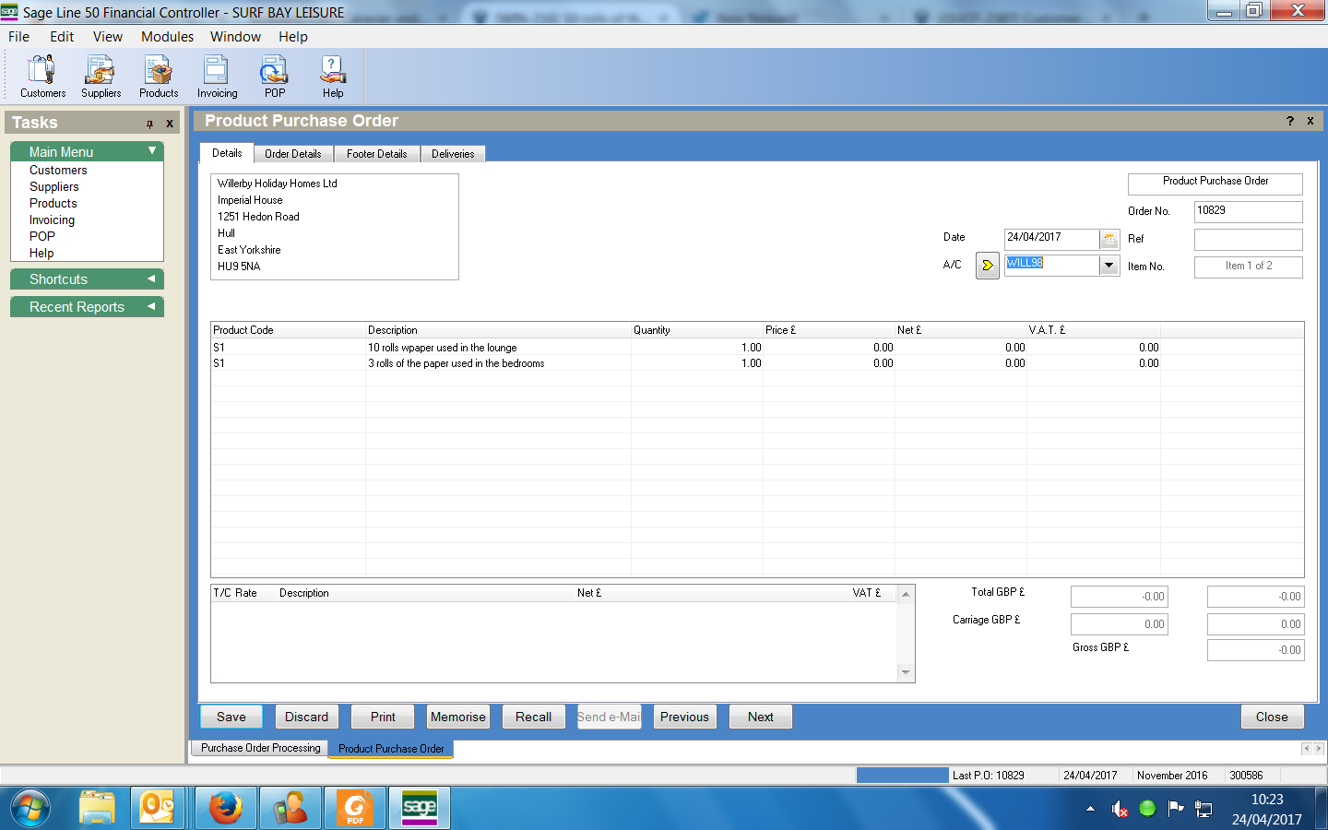Click the Save button

pyautogui.click(x=231, y=717)
